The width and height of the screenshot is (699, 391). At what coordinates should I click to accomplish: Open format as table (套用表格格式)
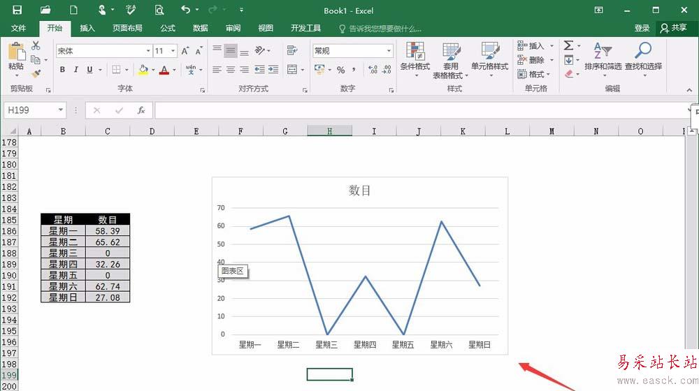tap(451, 61)
